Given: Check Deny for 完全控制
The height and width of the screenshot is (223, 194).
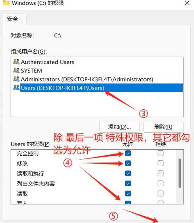Looking at the screenshot, I should (160, 153).
